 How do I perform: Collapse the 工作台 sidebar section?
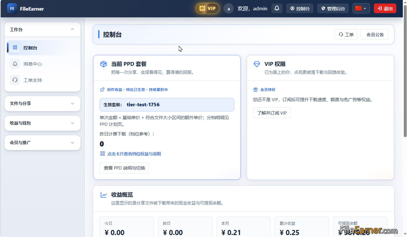(43, 30)
